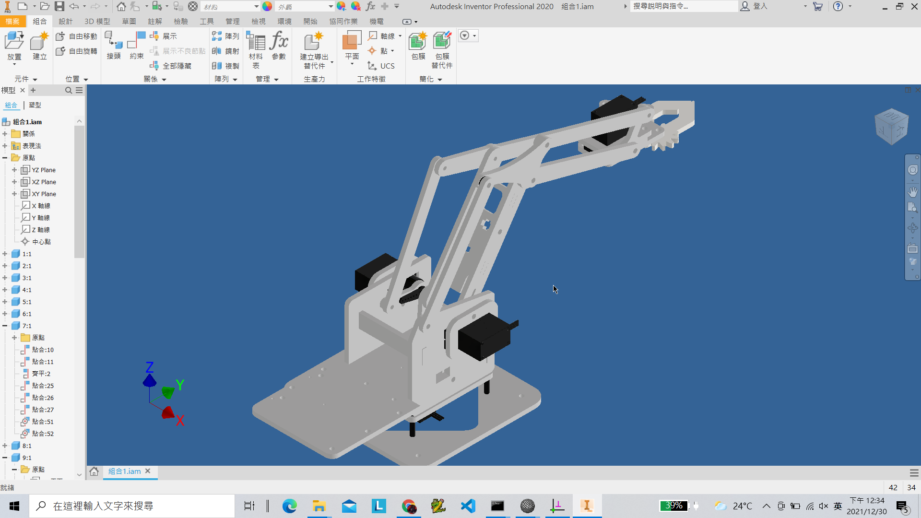Click the model browser vertical scrollbar
This screenshot has height=518, width=921.
coord(79,192)
